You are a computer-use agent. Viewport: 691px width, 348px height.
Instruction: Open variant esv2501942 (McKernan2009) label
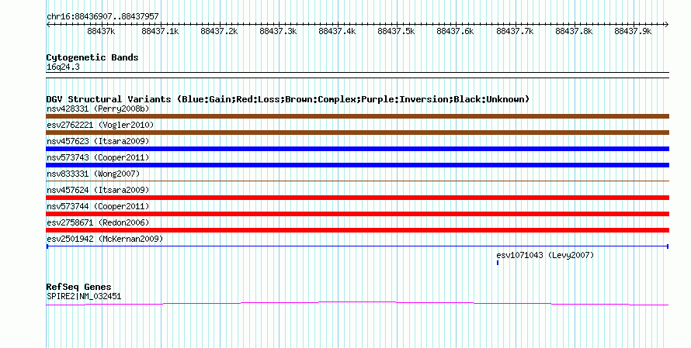105,239
